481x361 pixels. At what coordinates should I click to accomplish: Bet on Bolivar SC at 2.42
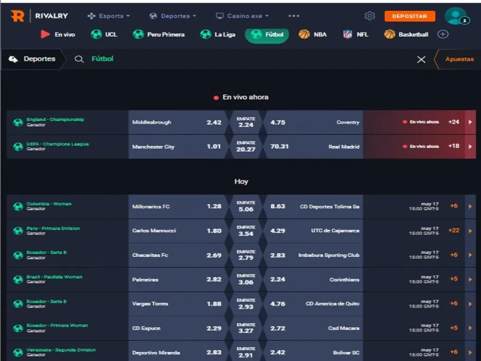[x=313, y=352]
